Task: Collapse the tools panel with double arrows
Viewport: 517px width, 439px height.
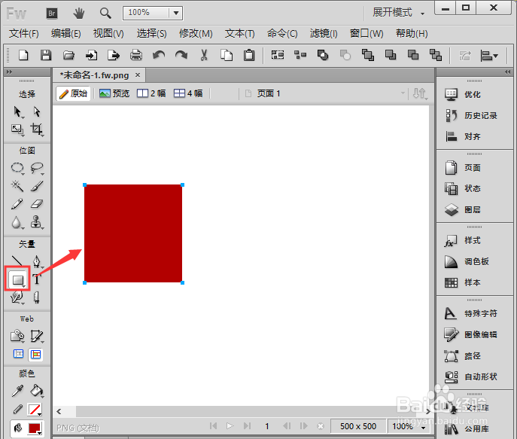Action: coord(9,72)
